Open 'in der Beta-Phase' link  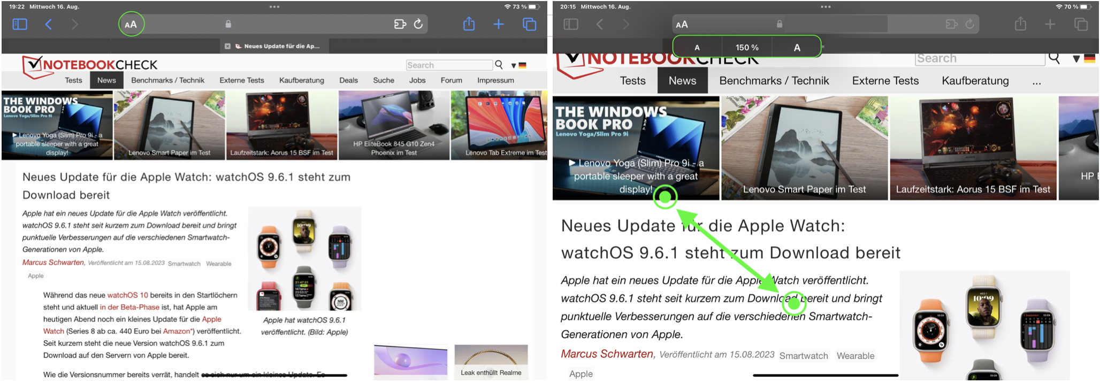(x=129, y=307)
